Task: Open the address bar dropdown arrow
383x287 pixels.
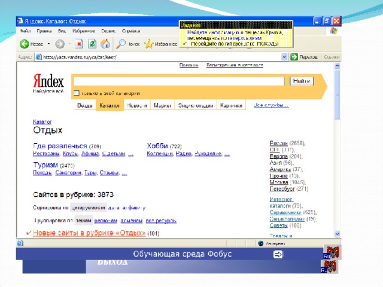Action: pos(284,57)
